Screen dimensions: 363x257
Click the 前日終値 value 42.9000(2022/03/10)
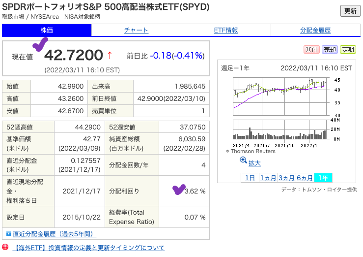click(171, 98)
